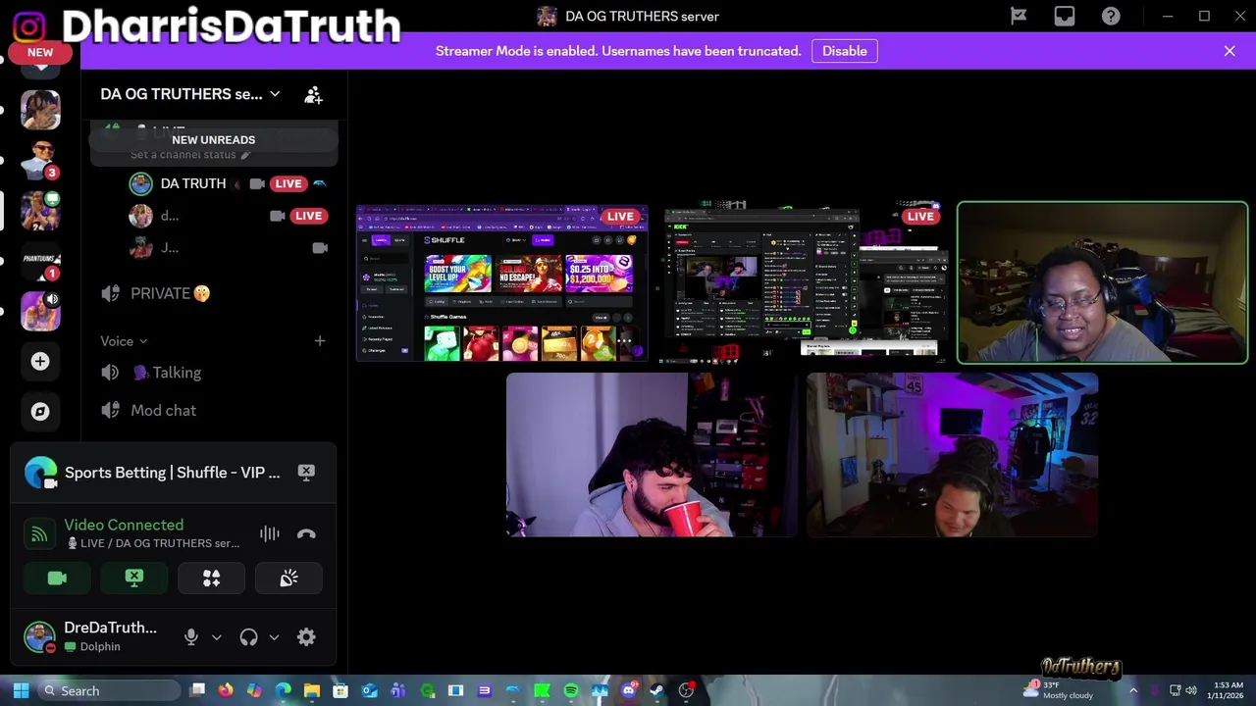Open Steam from the taskbar

(x=656, y=690)
